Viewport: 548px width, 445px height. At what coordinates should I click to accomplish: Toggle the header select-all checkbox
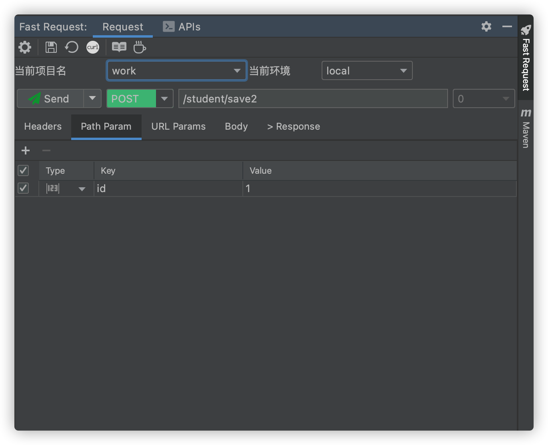[x=23, y=171]
